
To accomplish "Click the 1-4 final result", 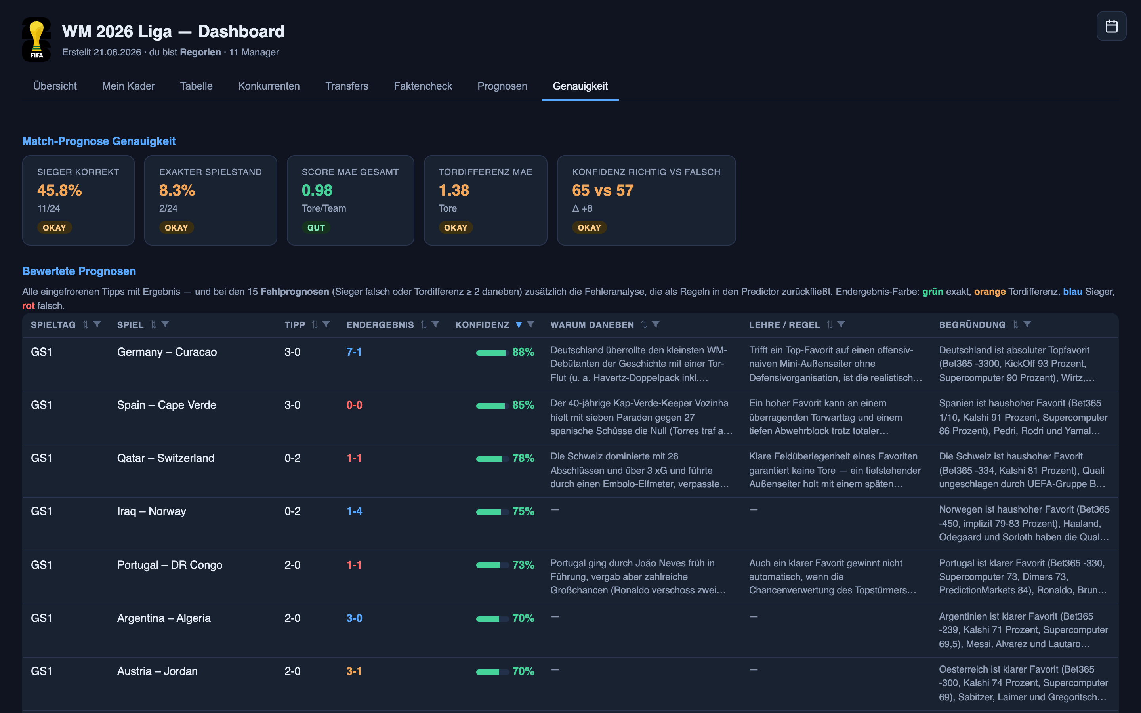I will [x=354, y=511].
